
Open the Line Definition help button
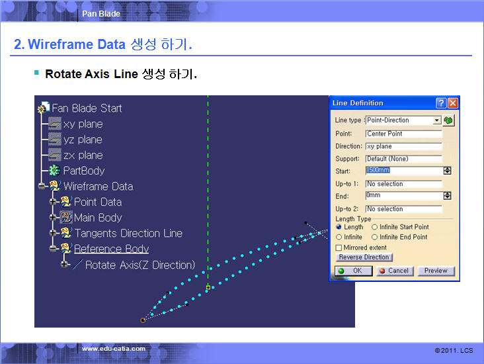coord(441,103)
